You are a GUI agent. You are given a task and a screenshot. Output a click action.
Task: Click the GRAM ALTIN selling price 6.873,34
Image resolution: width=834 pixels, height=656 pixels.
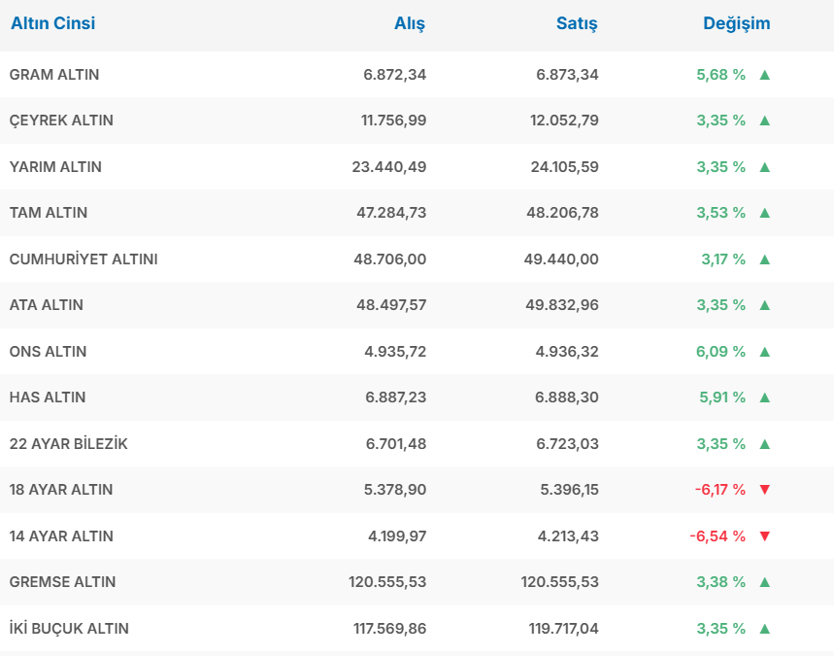(x=567, y=75)
